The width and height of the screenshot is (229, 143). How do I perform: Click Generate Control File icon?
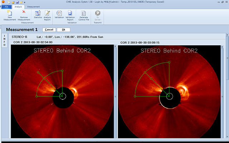[84, 13]
